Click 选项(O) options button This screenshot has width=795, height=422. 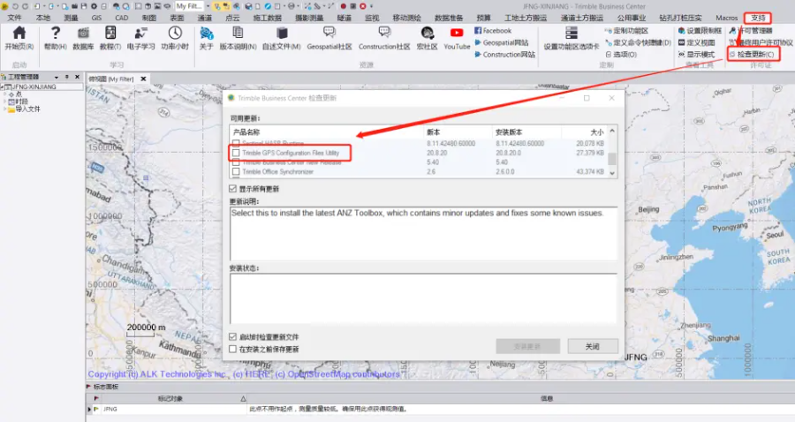point(621,54)
